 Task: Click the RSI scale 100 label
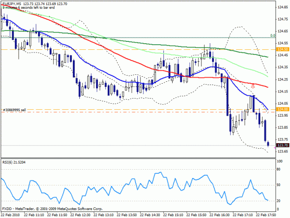280,161
